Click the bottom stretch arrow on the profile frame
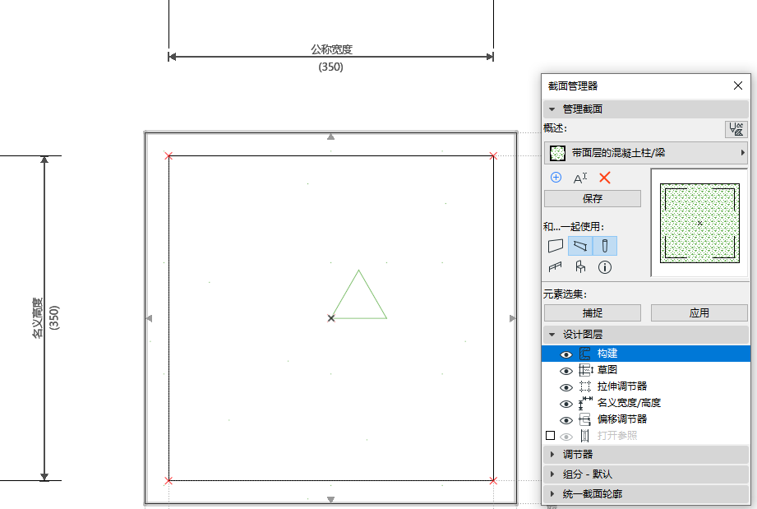This screenshot has width=757, height=509. click(330, 500)
